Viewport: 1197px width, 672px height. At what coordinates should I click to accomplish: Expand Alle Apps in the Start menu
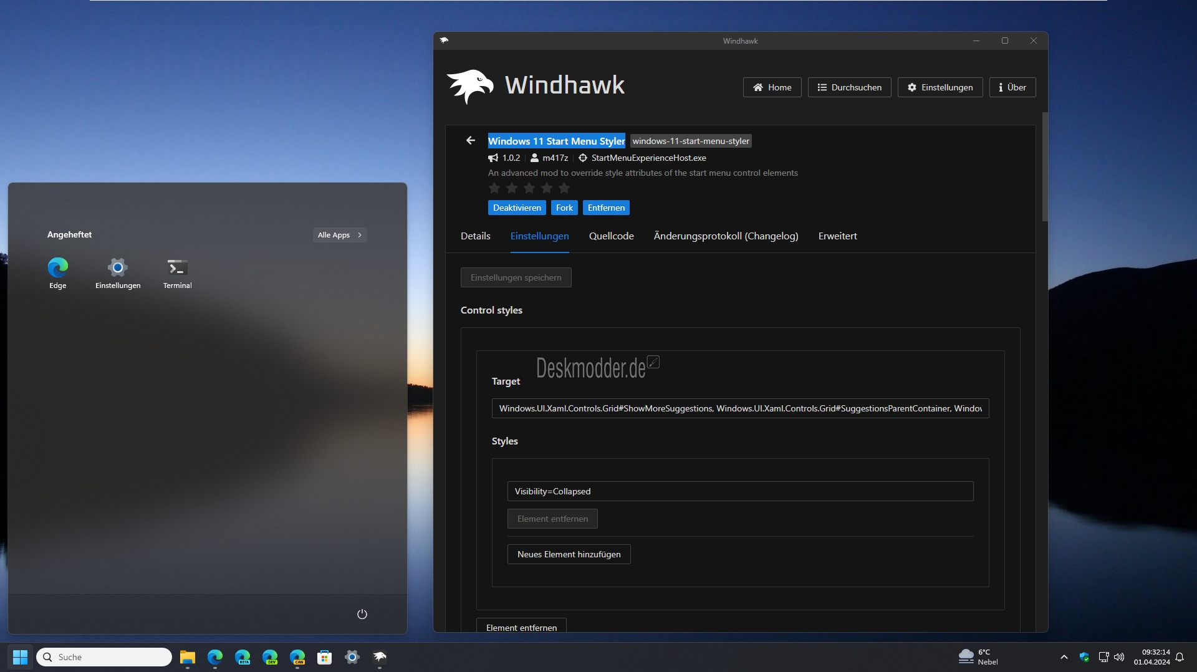coord(340,235)
